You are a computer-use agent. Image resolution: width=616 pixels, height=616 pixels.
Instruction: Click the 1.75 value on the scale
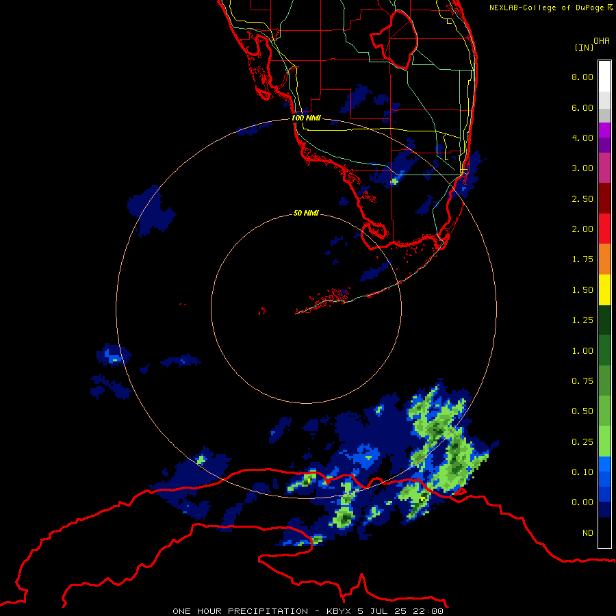point(582,259)
